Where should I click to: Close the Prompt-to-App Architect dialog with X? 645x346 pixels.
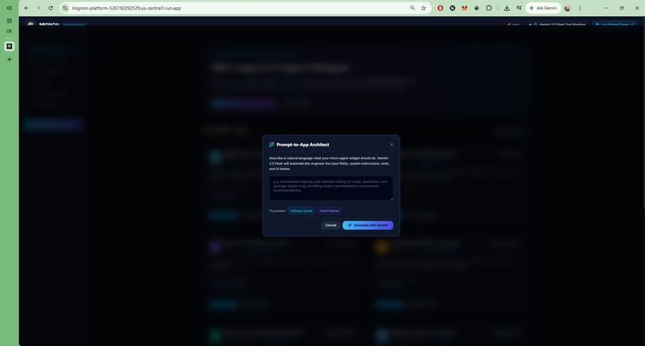391,145
